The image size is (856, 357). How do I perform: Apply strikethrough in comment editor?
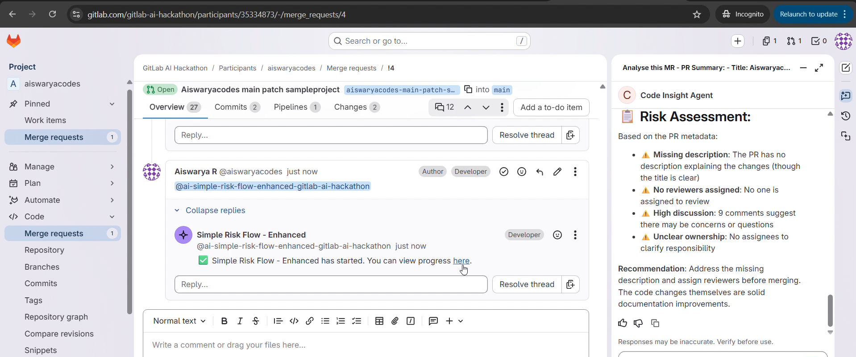click(256, 321)
